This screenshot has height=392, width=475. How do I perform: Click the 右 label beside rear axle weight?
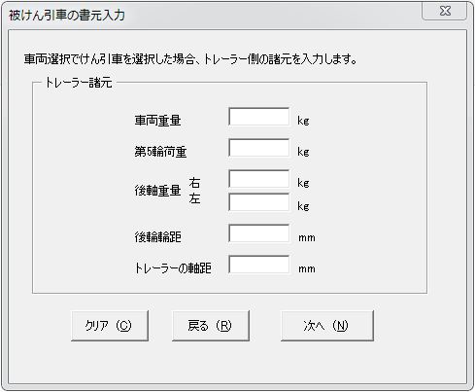tap(194, 183)
